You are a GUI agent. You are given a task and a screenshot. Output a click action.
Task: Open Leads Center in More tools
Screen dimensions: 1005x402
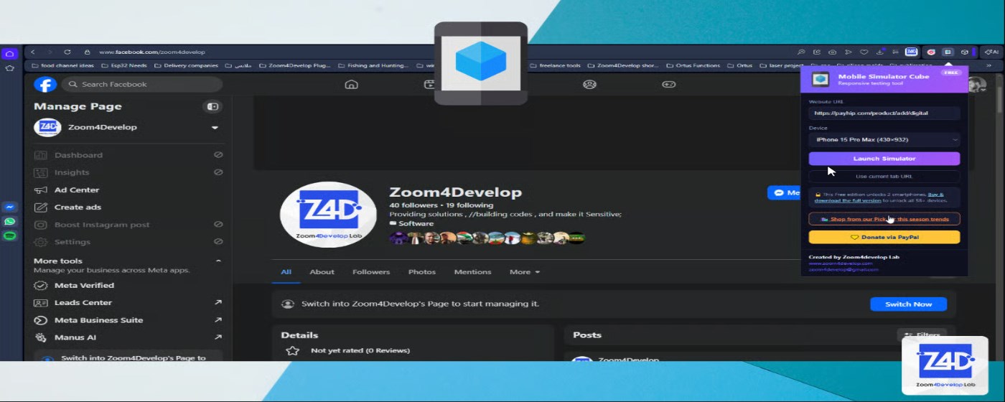(x=129, y=303)
